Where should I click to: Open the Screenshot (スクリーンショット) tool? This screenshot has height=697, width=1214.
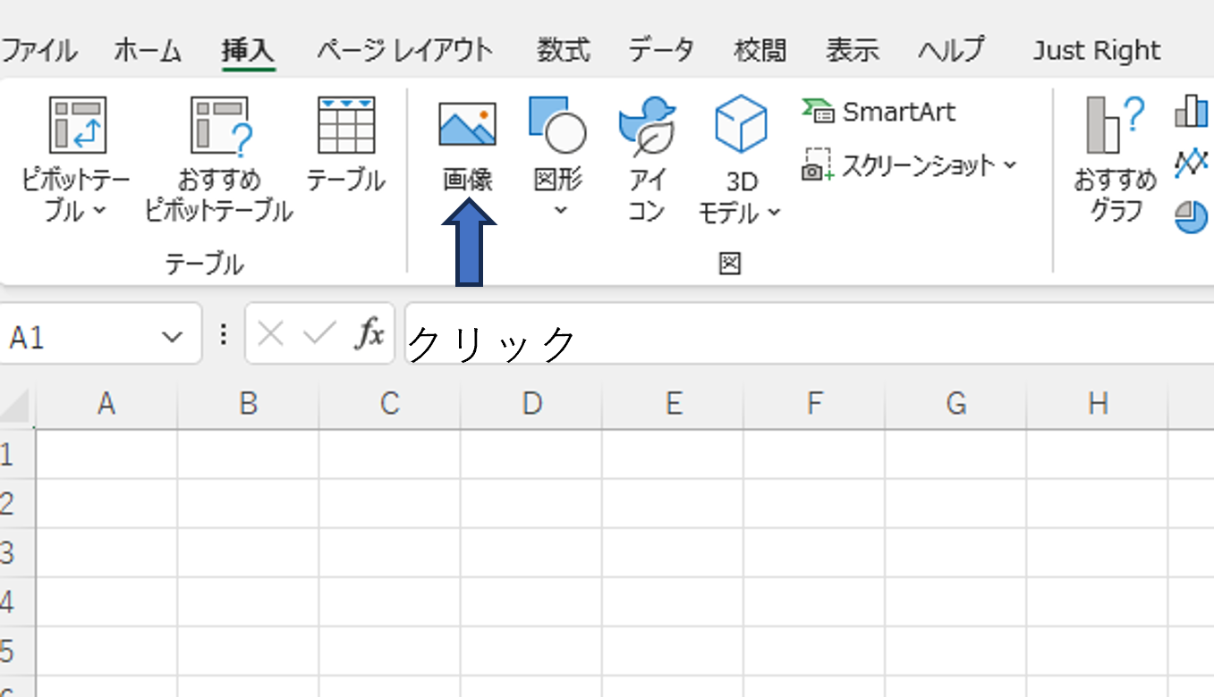click(910, 165)
